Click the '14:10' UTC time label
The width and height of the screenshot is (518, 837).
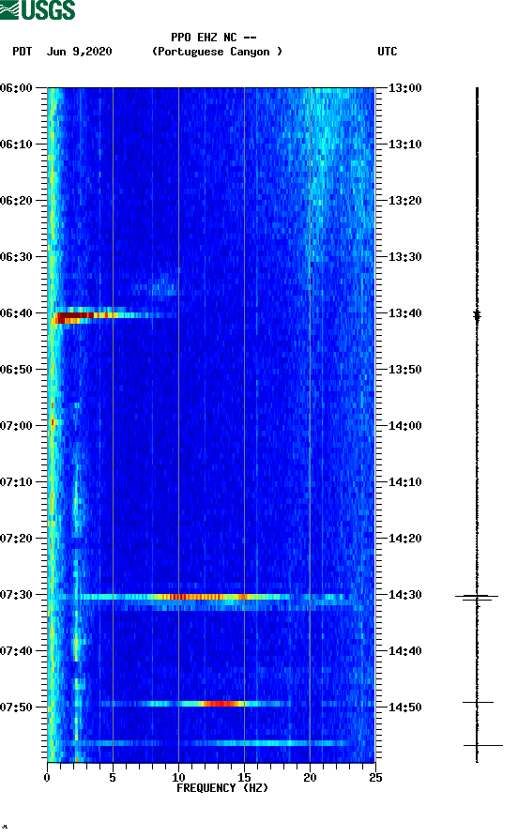pyautogui.click(x=404, y=482)
